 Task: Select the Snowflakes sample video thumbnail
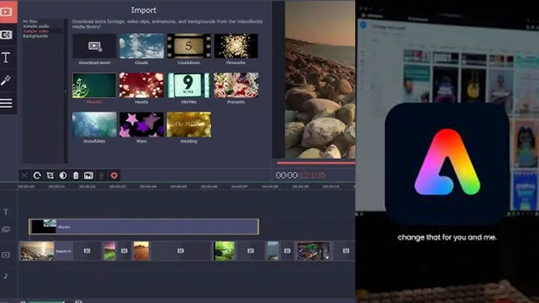click(94, 124)
